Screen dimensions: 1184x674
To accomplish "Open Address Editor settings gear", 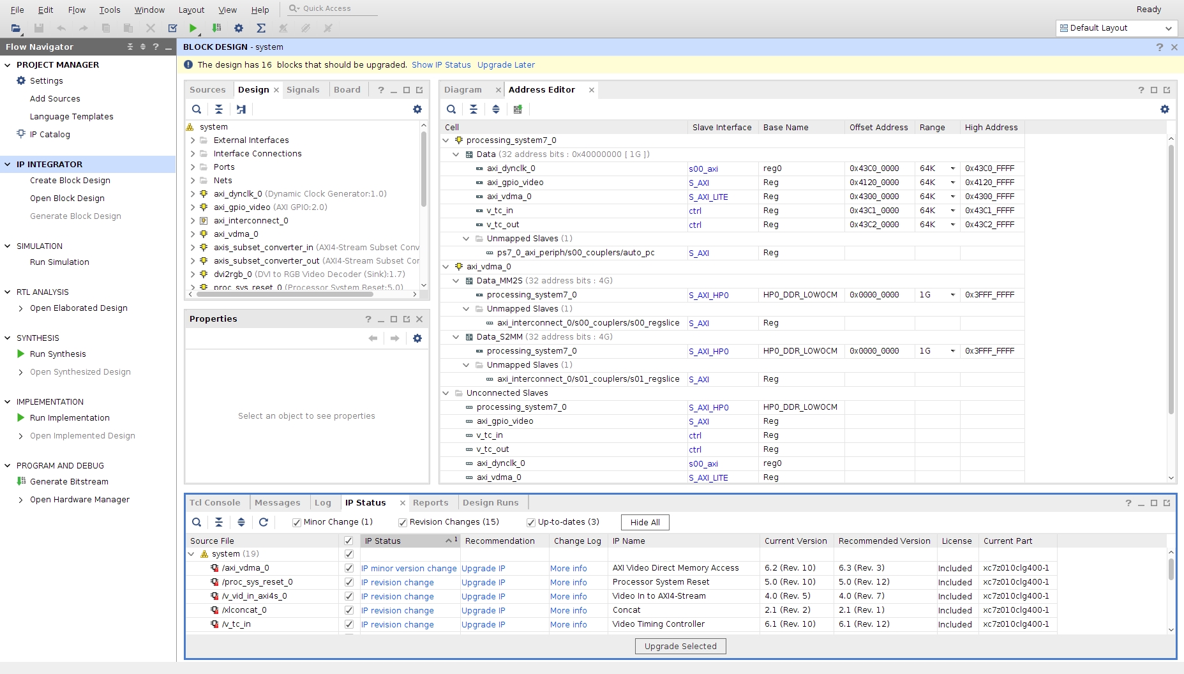I will (x=1164, y=109).
